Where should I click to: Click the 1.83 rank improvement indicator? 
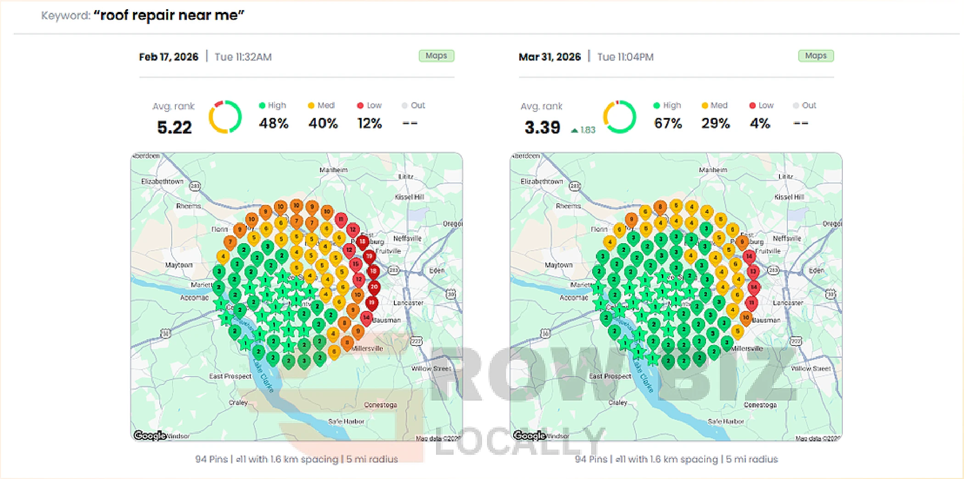[x=583, y=130]
